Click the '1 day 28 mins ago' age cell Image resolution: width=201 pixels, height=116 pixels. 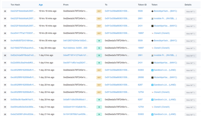(x=47, y=48)
